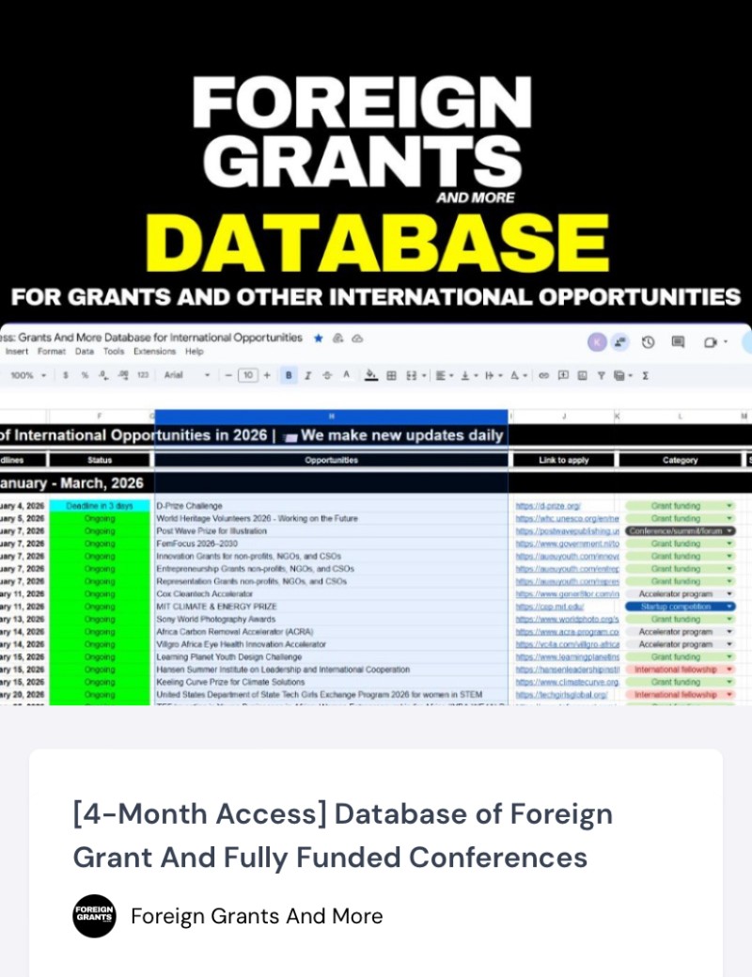Select the selected column H header
This screenshot has height=977, width=752.
332,416
